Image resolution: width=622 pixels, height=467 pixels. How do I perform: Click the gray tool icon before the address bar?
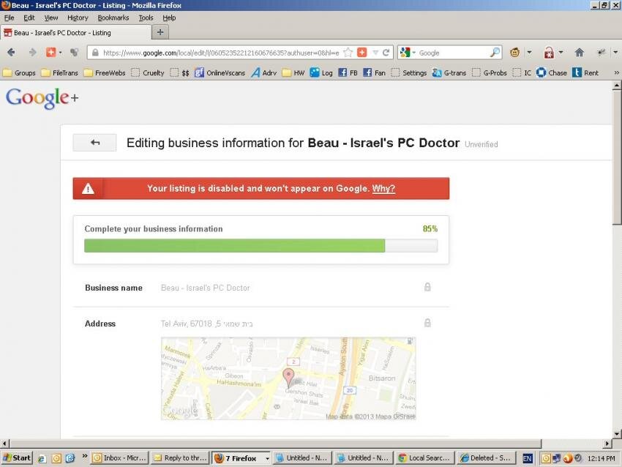74,53
